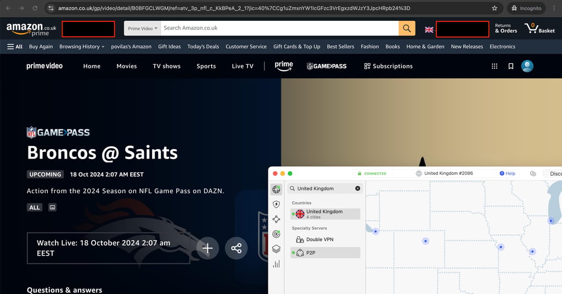Open the prime logo tab in nav
This screenshot has height=294, width=562.
point(284,66)
